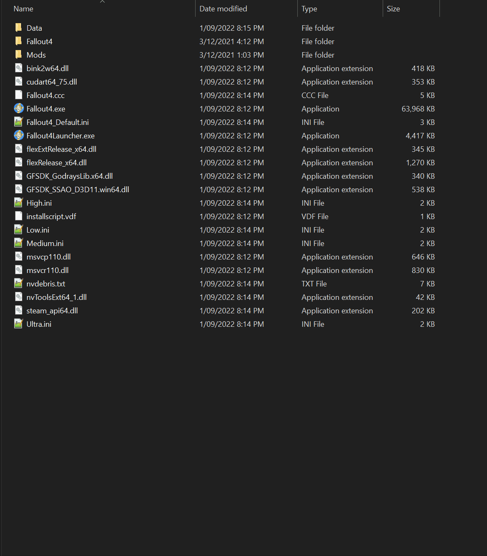
Task: Select the steam_api64.dll file entry
Action: click(x=52, y=311)
